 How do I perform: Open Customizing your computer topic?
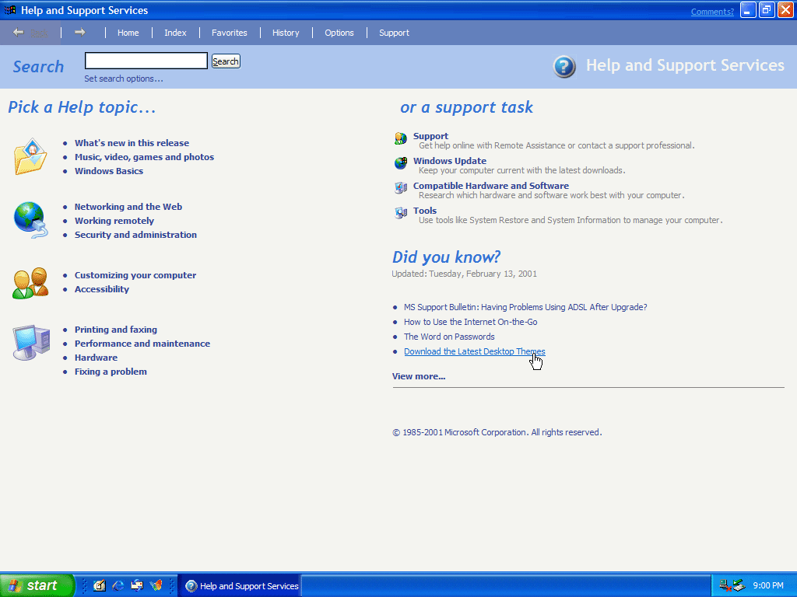(x=135, y=275)
